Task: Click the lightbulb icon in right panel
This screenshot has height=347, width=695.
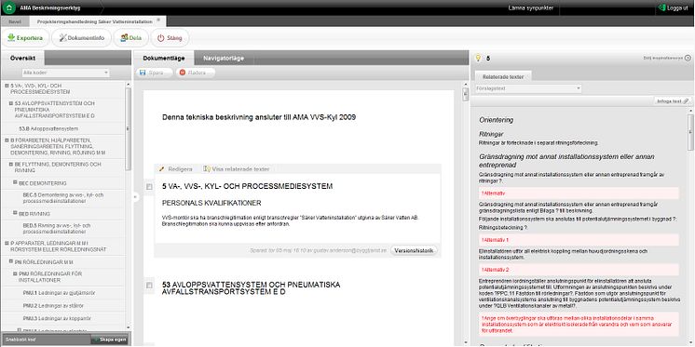Action: [478, 58]
